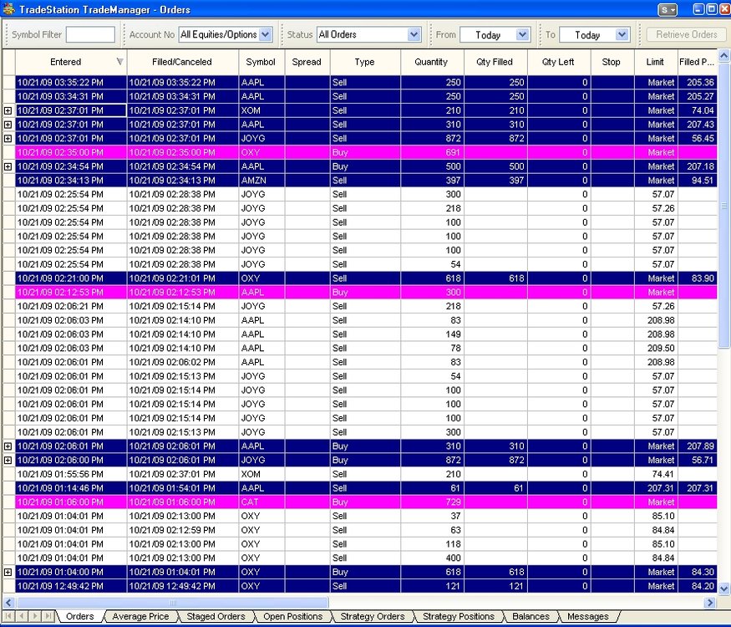Open the S dropdown button in title bar
The width and height of the screenshot is (731, 627).
(x=668, y=10)
